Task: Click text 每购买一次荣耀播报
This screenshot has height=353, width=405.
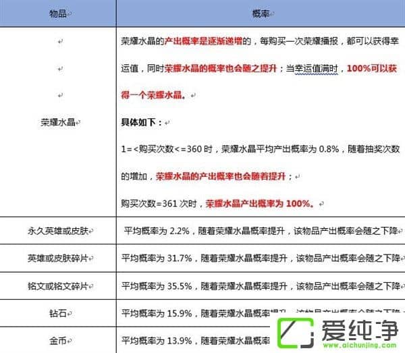Action: (299, 41)
